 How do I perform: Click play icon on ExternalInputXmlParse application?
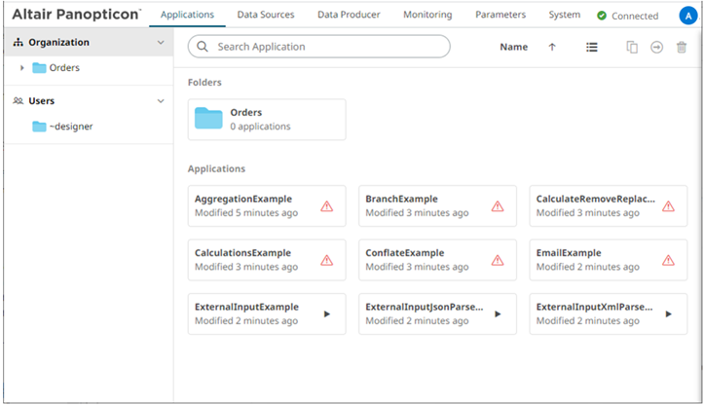click(668, 313)
